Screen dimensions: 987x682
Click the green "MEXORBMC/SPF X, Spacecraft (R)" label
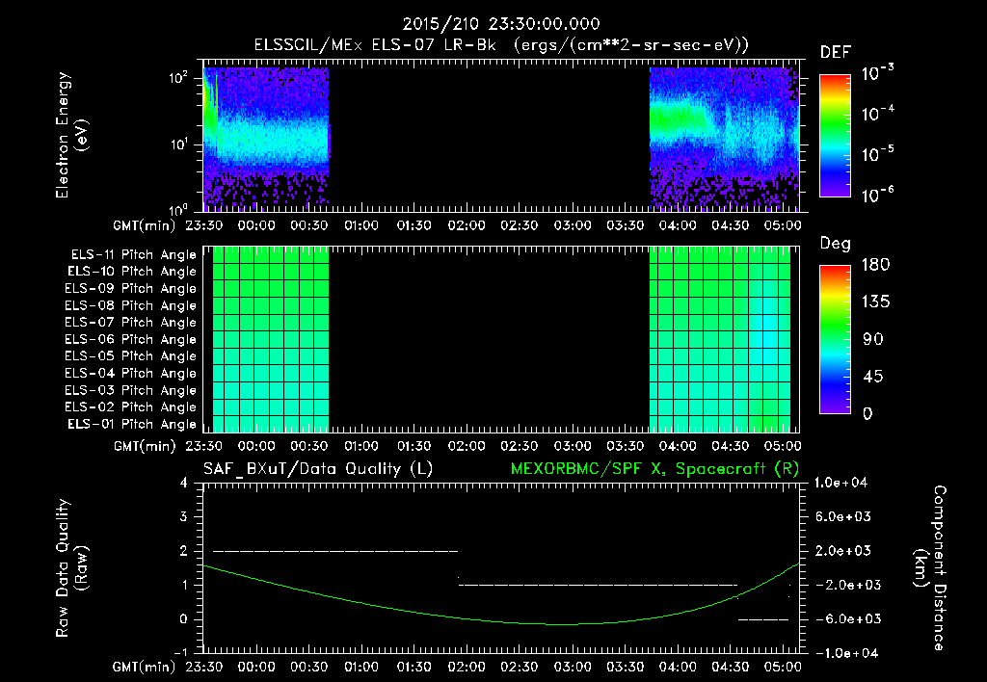pos(654,469)
